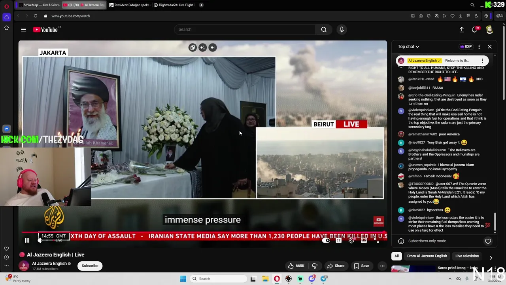The width and height of the screenshot is (506, 285).
Task: Open the YouTube account avatar menu
Action: pyautogui.click(x=489, y=29)
